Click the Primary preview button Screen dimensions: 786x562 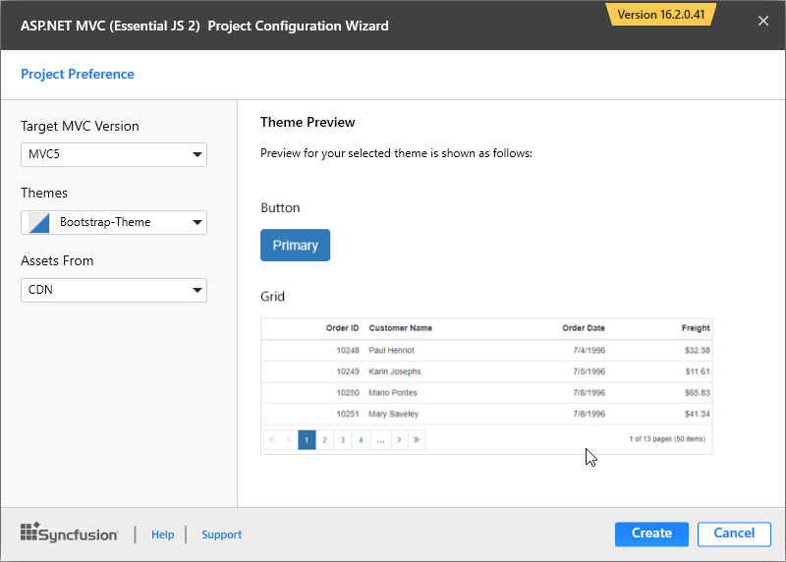tap(295, 246)
